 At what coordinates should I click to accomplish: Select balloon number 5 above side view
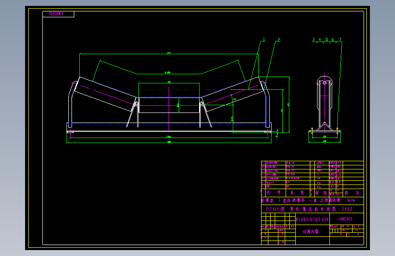[327, 40]
